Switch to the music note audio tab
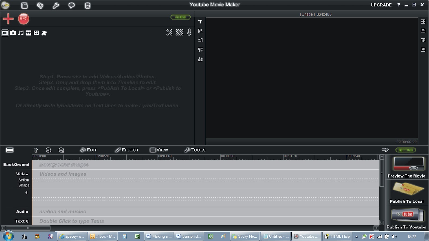Image resolution: width=429 pixels, height=241 pixels. tap(21, 33)
